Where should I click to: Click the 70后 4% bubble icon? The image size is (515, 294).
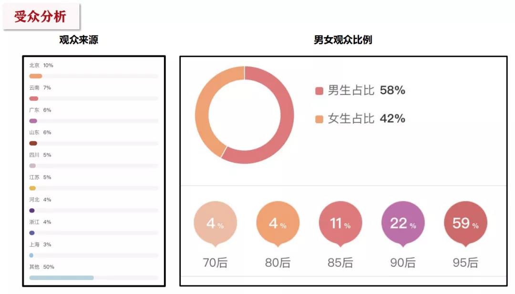tap(215, 223)
